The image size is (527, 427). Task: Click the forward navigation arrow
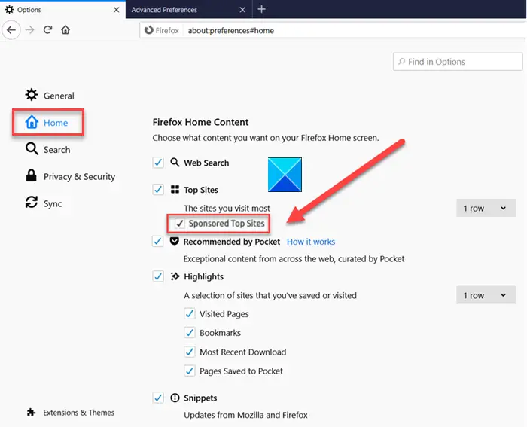29,30
